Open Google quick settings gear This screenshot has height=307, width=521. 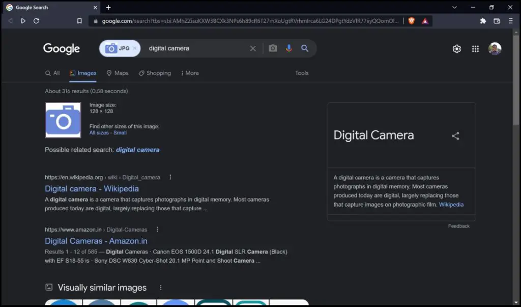457,48
